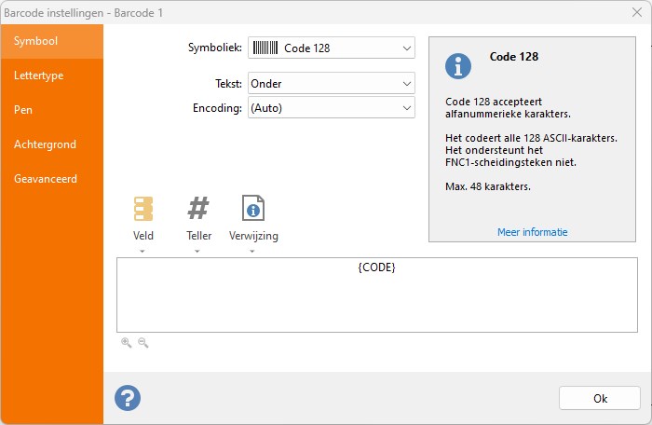
Task: Open the Tekst position dropdown
Action: 332,83
